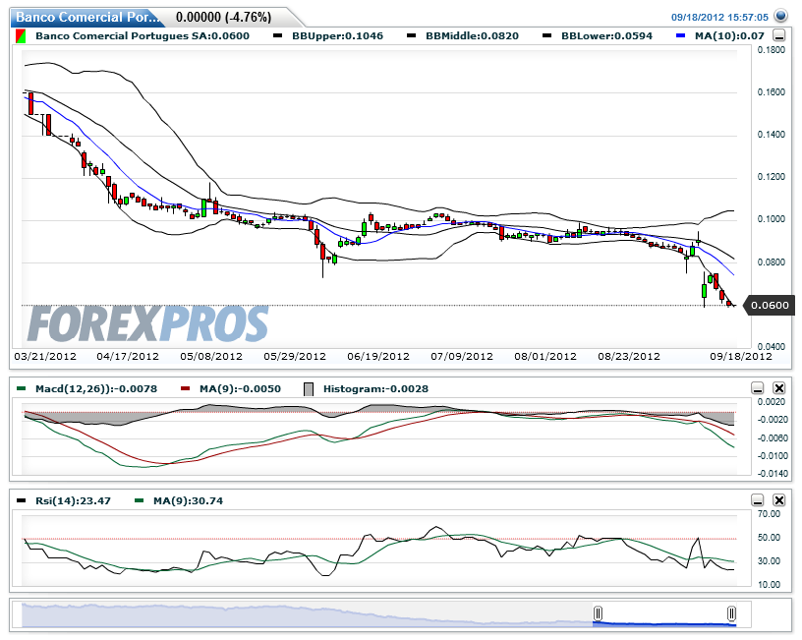Click the '0.1800' price axis label
Viewport: 802px width, 640px height.
[771, 50]
